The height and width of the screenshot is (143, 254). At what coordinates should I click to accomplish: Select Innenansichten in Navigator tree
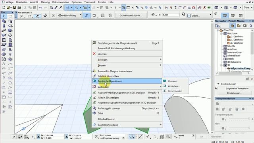[x=235, y=52]
